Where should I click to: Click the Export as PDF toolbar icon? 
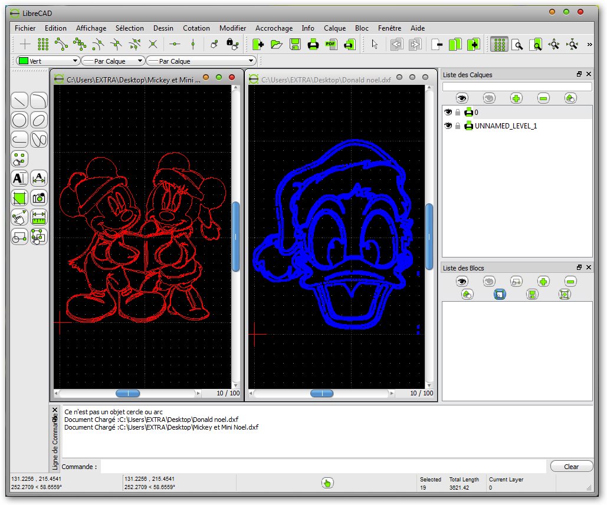331,44
